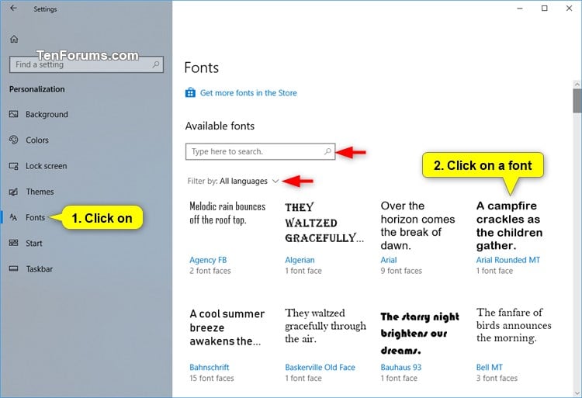
Task: Click the magnifier in Find a setting
Action: [156, 64]
